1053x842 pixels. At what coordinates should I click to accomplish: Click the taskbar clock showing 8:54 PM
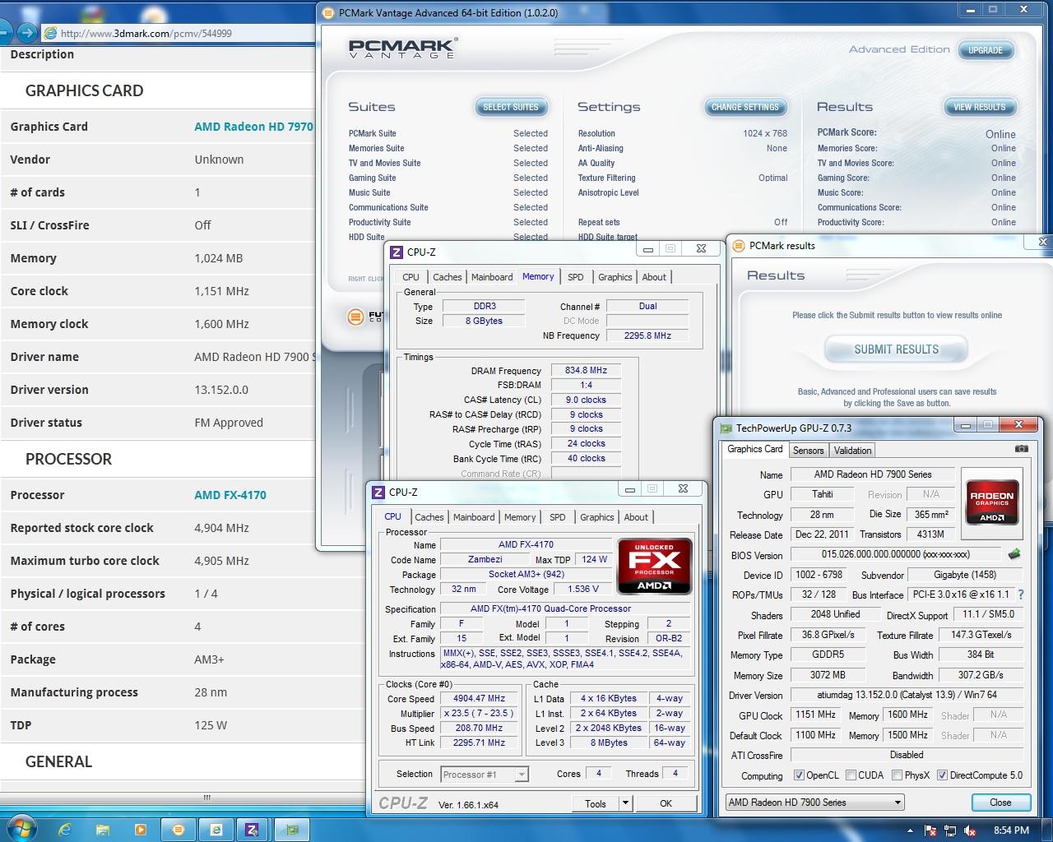tap(1011, 830)
